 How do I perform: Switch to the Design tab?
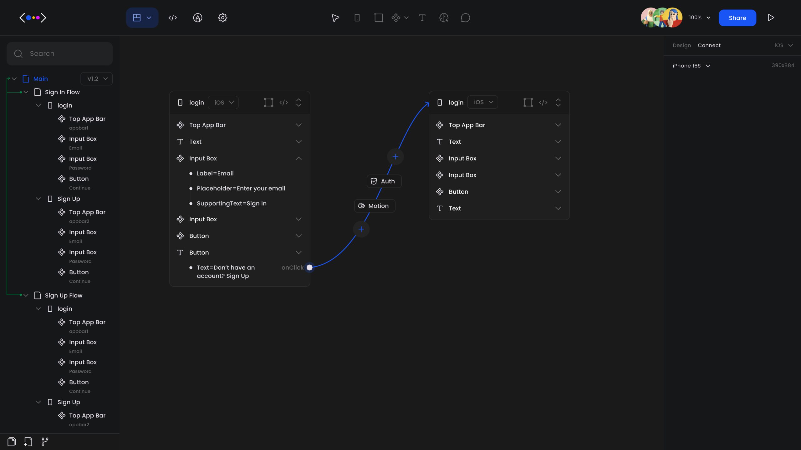tap(682, 45)
